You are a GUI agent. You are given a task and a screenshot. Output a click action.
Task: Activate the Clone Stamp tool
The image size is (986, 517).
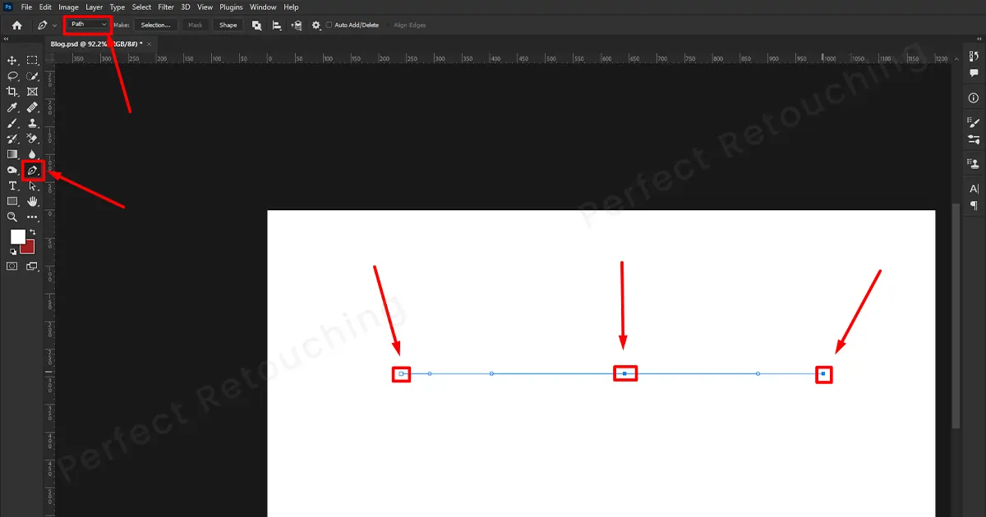[33, 123]
